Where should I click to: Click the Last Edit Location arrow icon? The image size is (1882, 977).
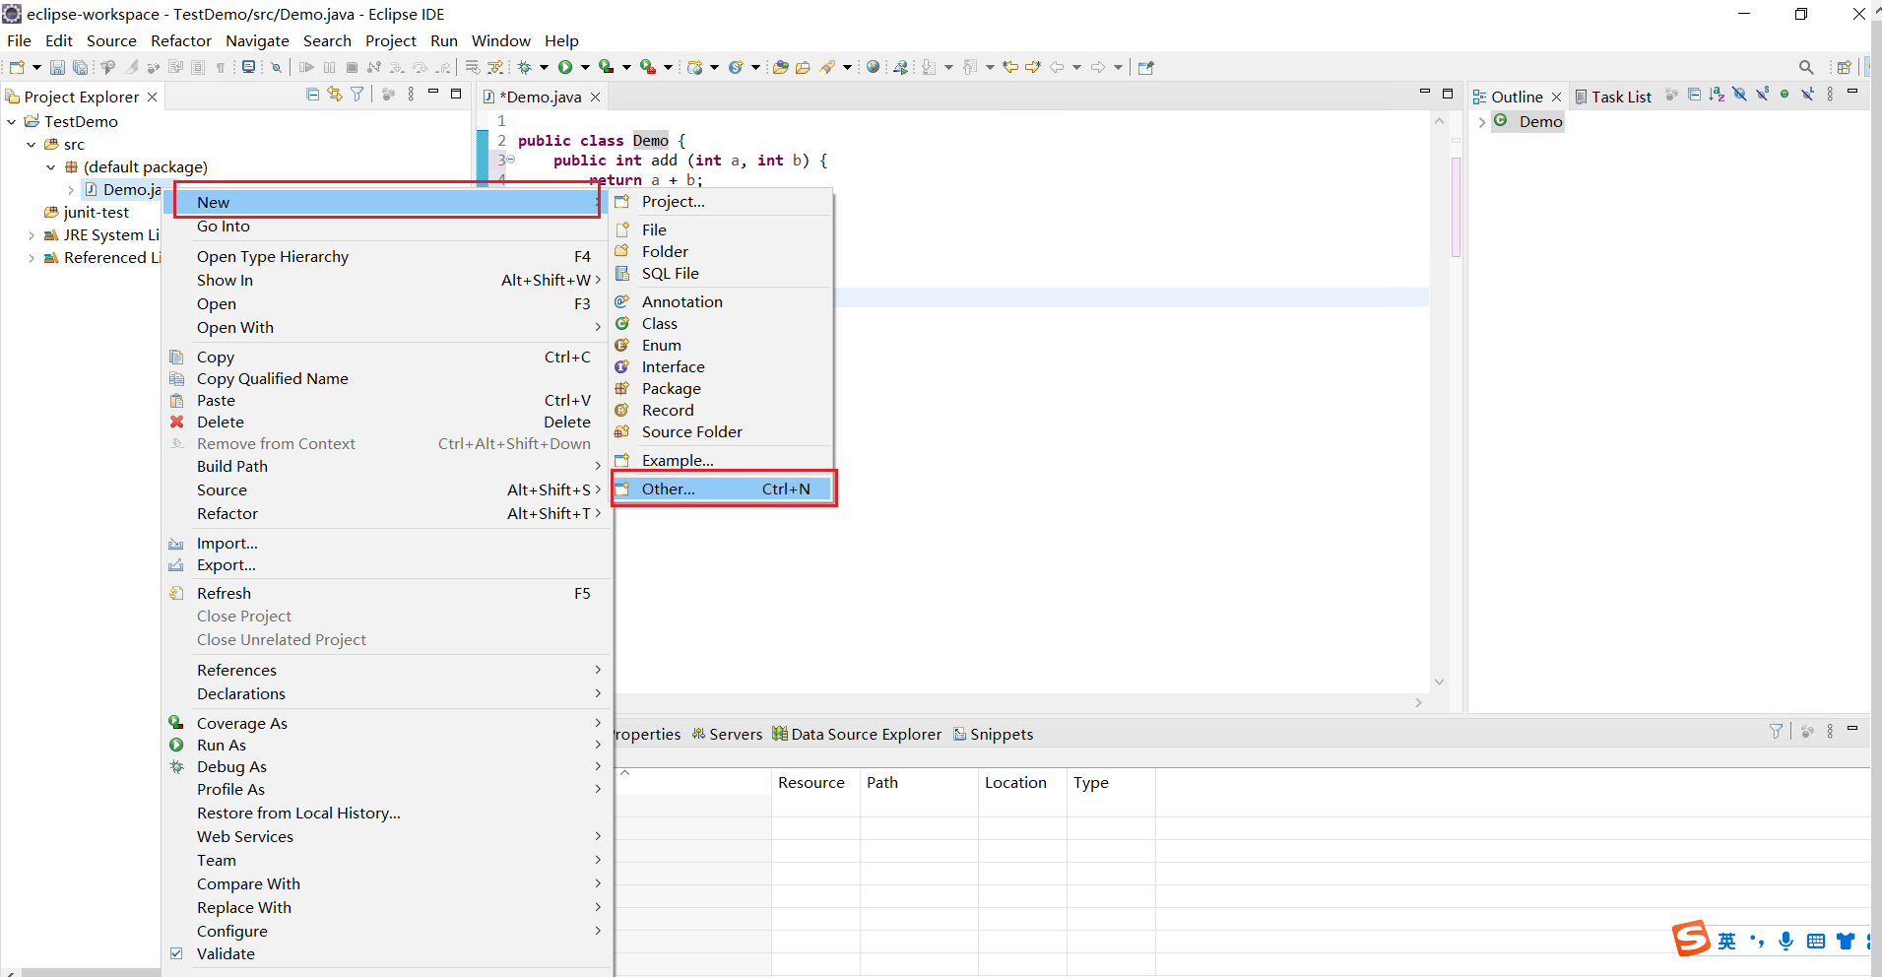pyautogui.click(x=1009, y=67)
